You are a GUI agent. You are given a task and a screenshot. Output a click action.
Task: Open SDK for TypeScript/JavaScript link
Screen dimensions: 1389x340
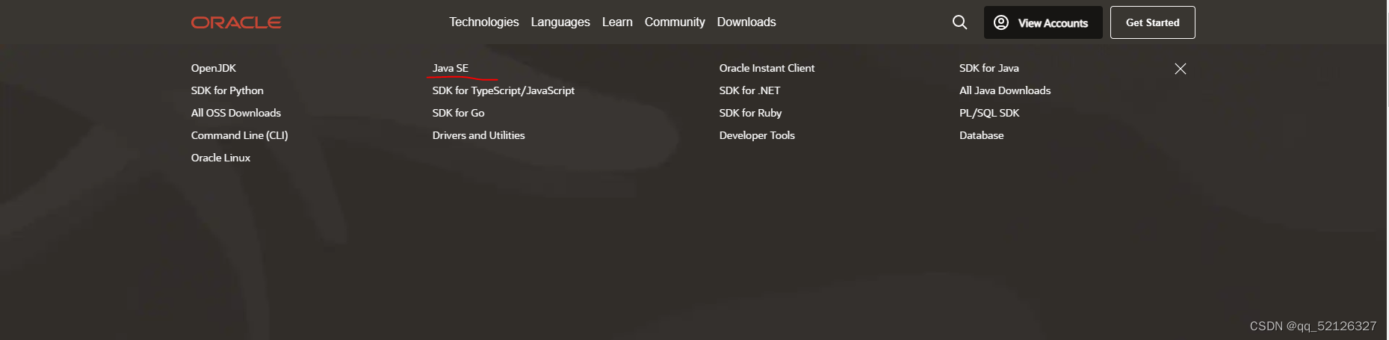tap(504, 90)
